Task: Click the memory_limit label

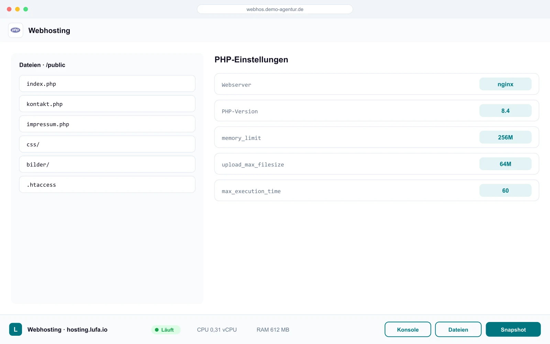Action: [241, 138]
